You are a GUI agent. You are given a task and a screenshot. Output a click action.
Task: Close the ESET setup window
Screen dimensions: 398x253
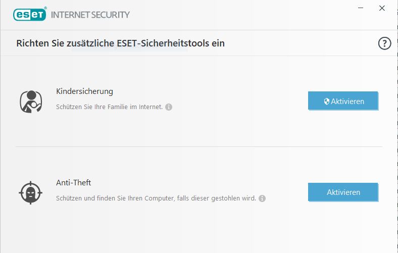pos(382,8)
